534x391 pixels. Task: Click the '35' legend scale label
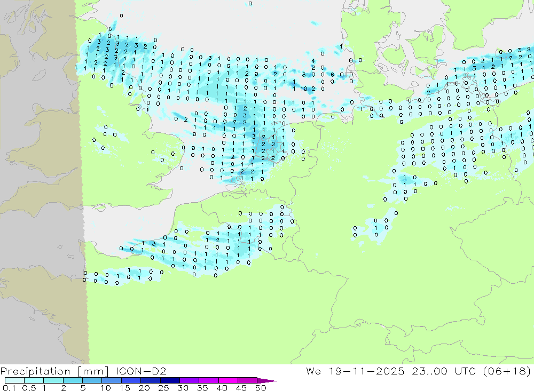[202, 388]
